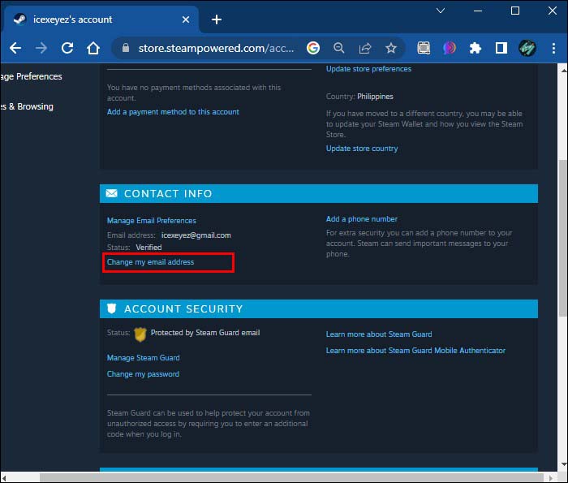Click Change my password link

[143, 374]
